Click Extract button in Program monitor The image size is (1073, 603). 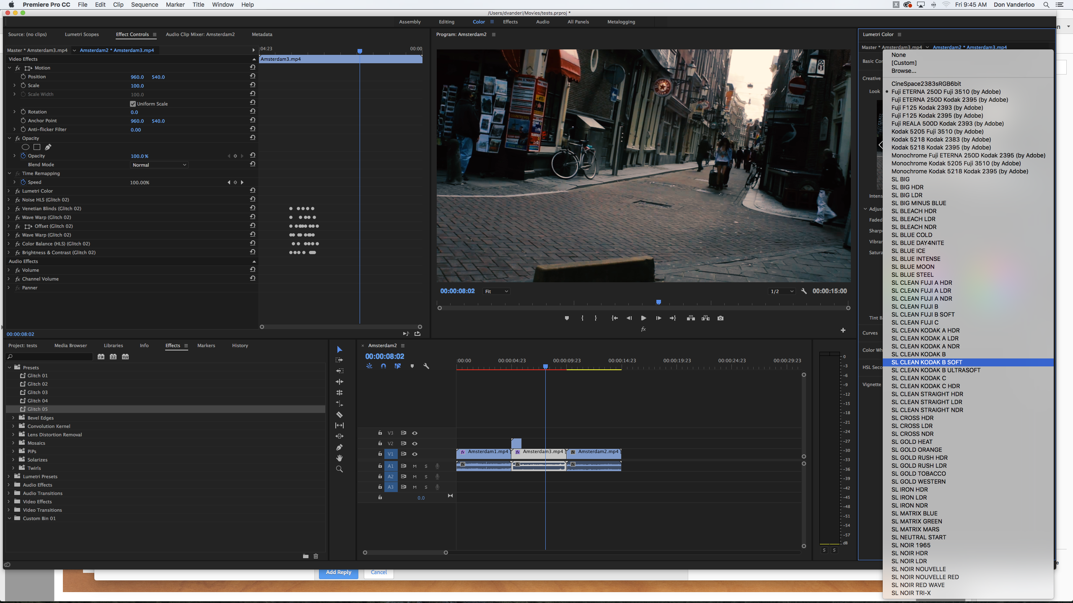[705, 318]
